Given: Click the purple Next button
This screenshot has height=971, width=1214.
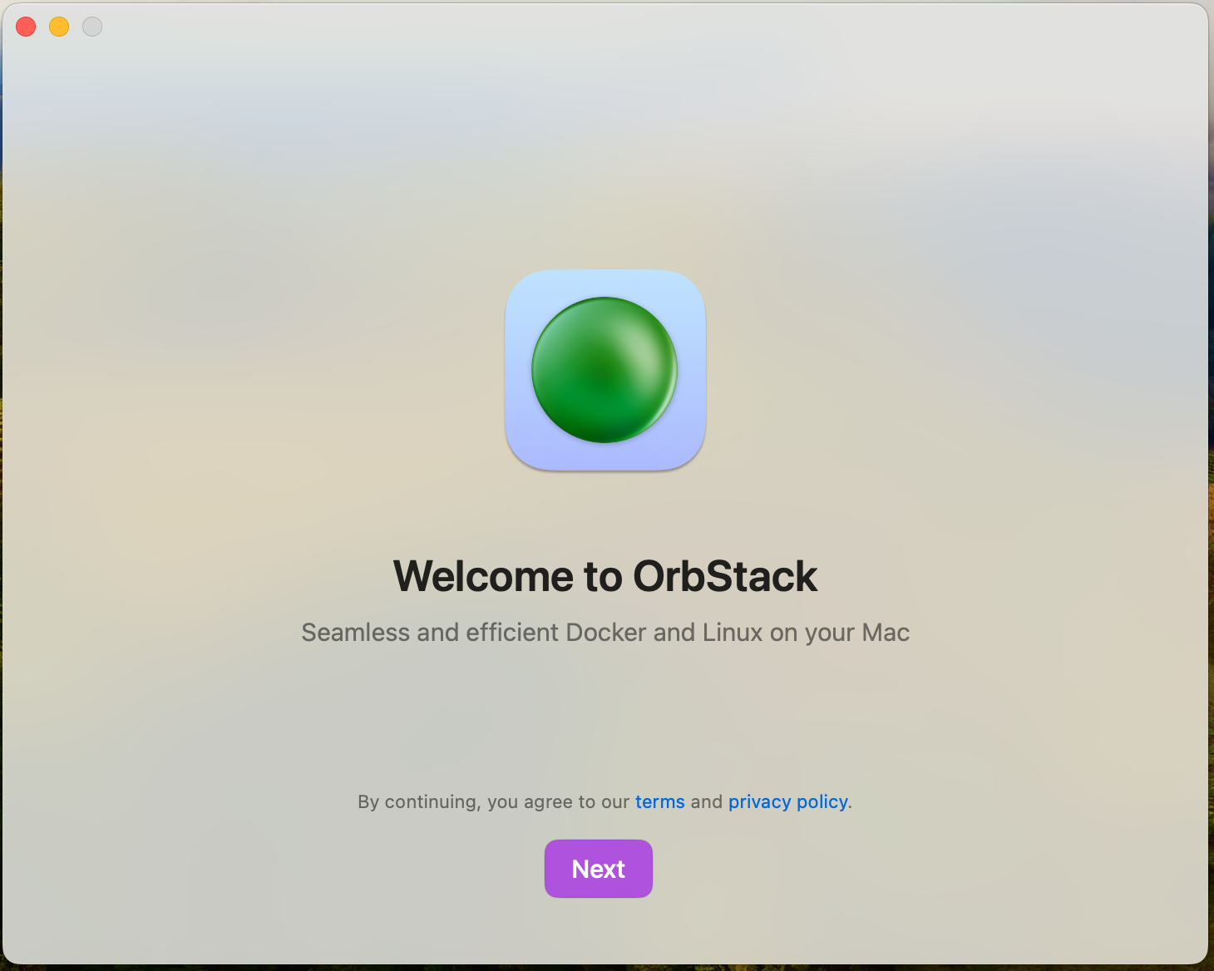Looking at the screenshot, I should click(x=598, y=869).
